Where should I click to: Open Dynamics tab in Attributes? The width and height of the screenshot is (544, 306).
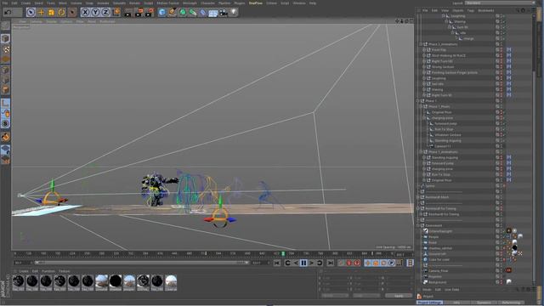(484, 303)
